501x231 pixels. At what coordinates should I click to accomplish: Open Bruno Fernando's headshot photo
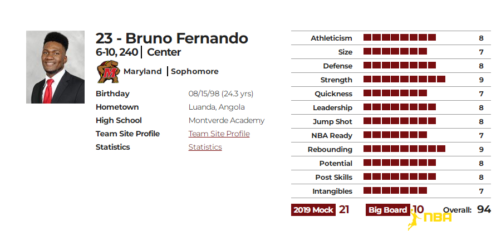click(x=55, y=67)
